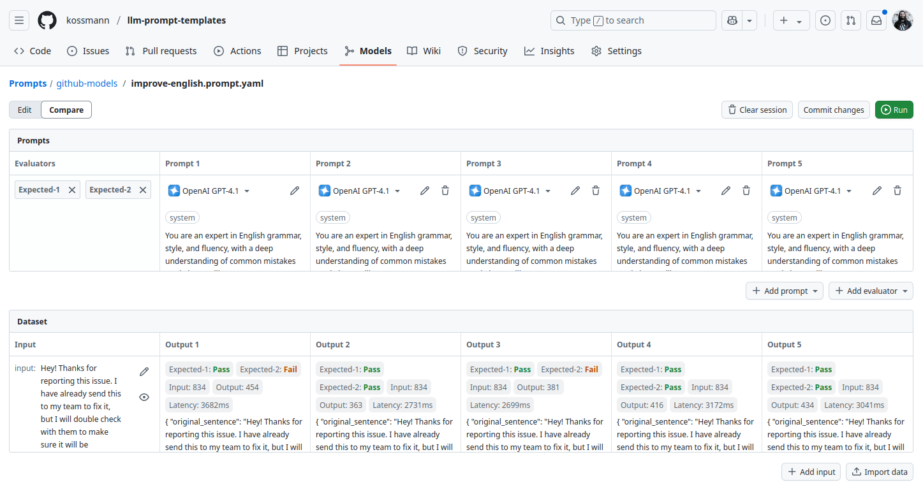Click Expected-2 Fail badge in Output 1
This screenshot has width=923, height=487.
point(269,369)
